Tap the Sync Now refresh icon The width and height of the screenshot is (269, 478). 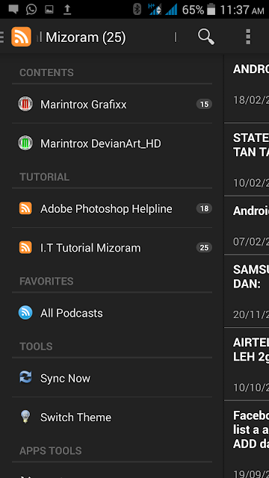(25, 377)
